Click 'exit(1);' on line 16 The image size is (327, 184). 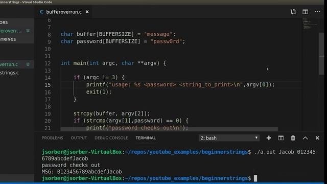[99, 92]
